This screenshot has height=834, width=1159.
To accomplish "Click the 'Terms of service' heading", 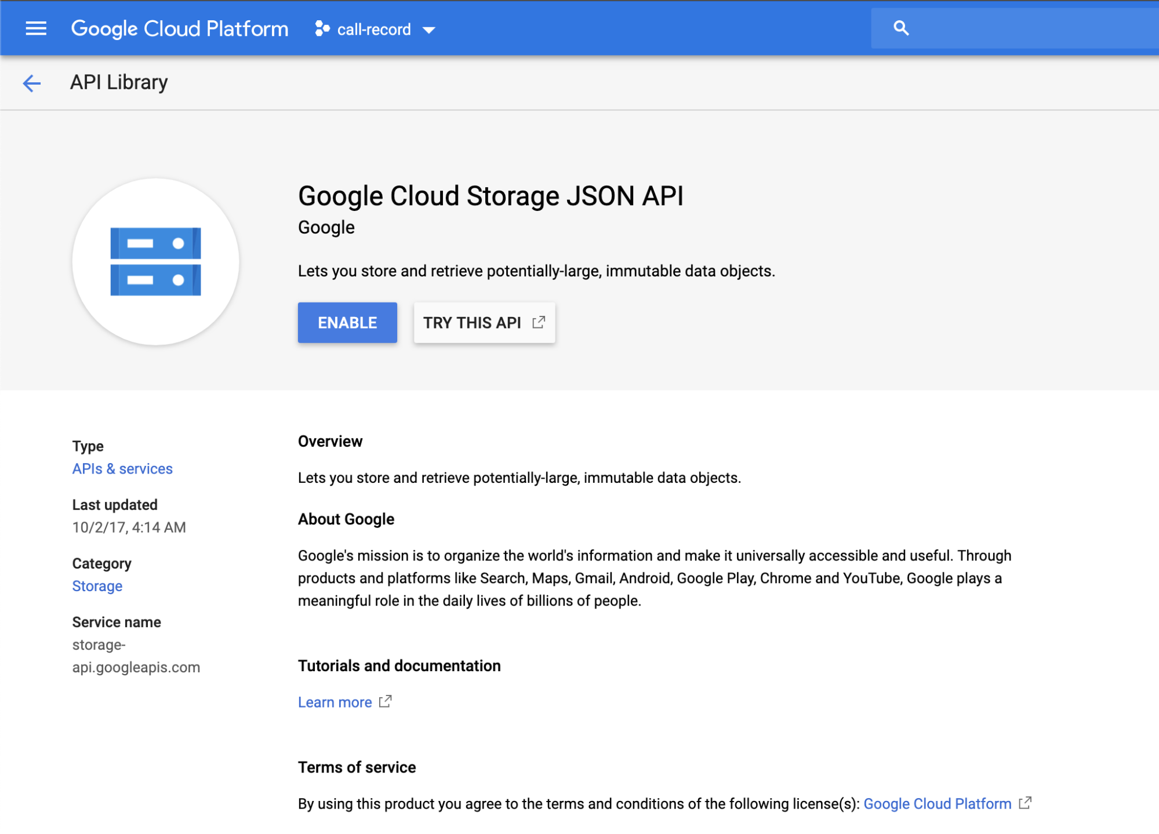I will coord(357,767).
